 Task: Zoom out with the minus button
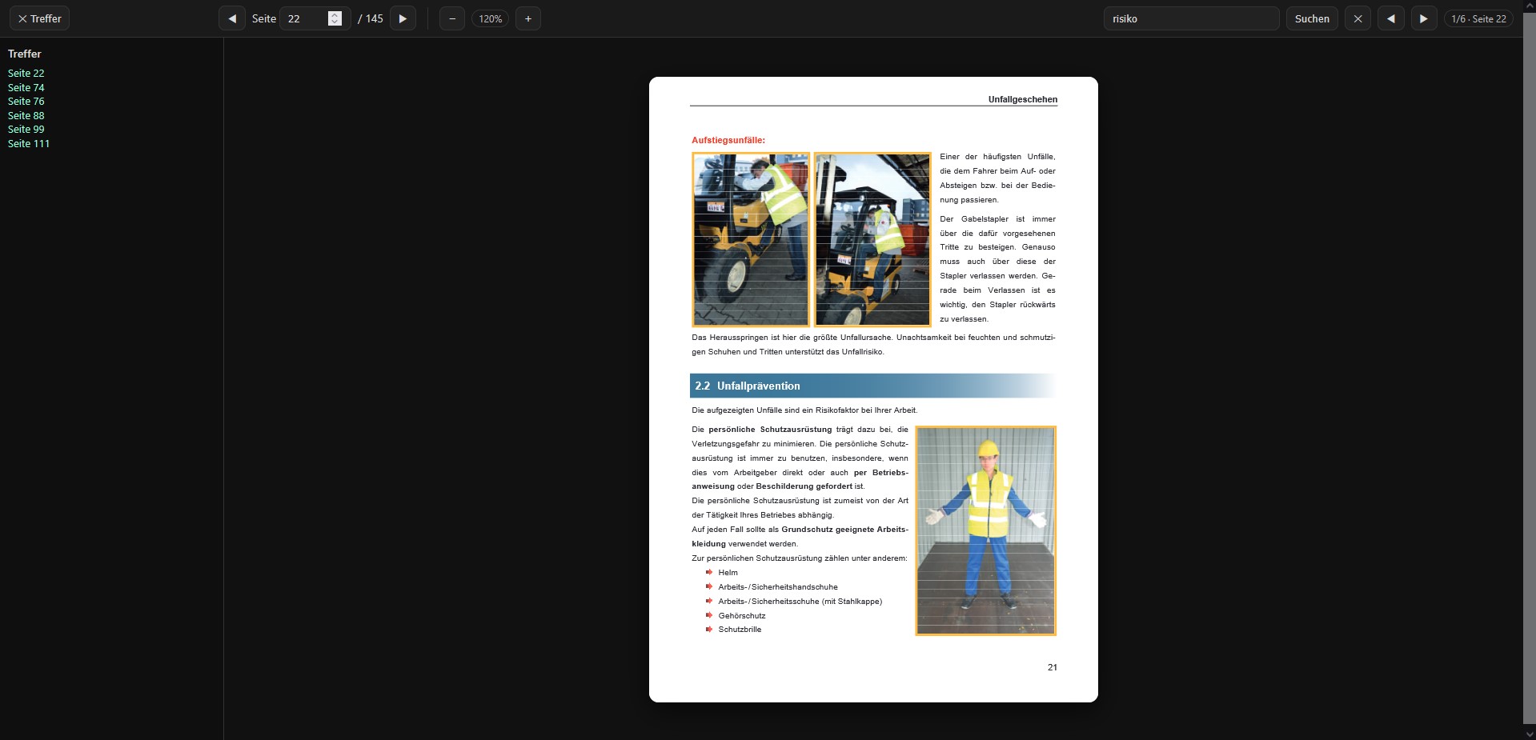[452, 18]
